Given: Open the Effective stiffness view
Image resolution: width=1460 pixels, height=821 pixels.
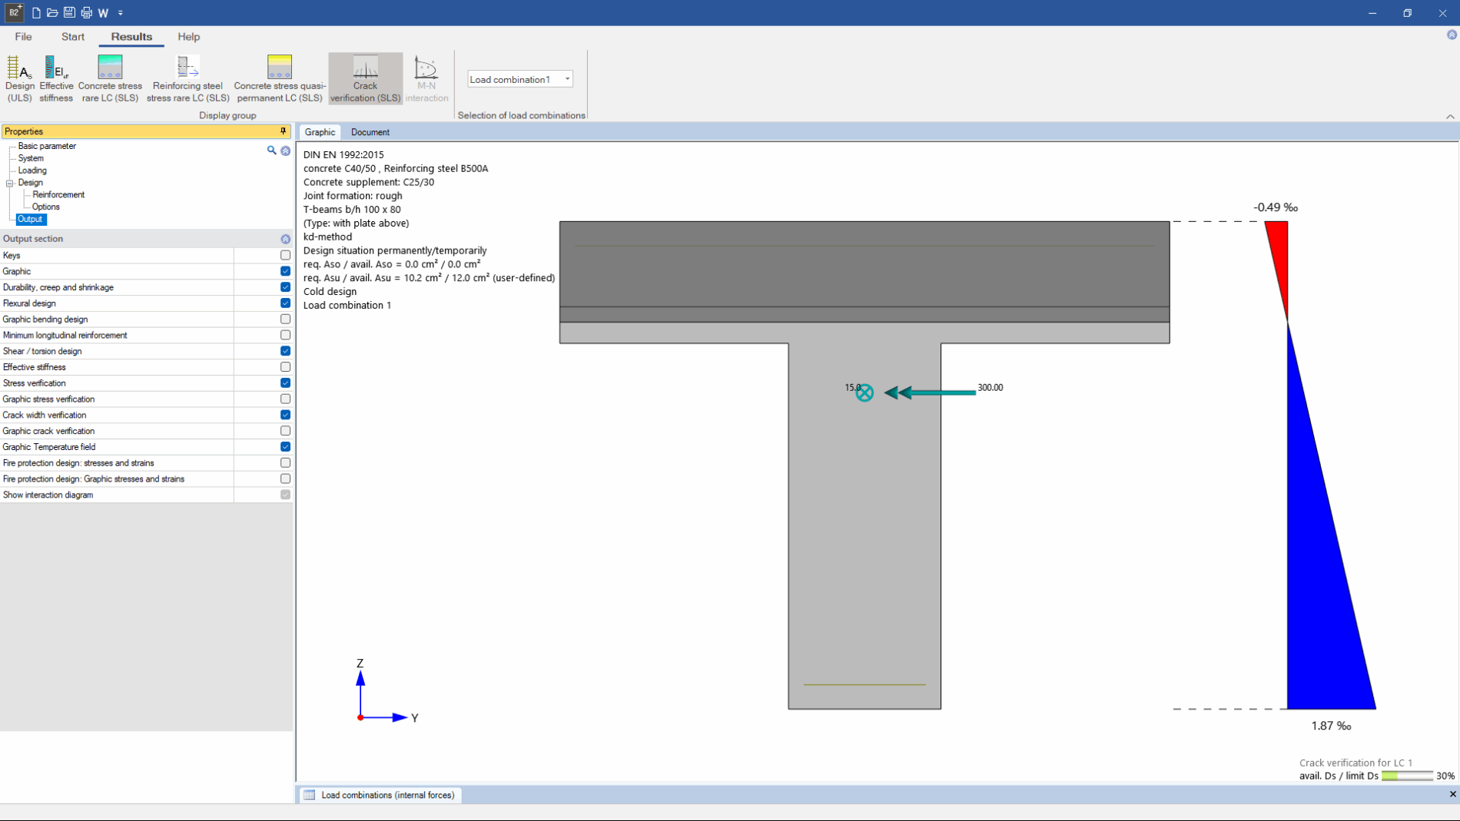Looking at the screenshot, I should pos(55,77).
